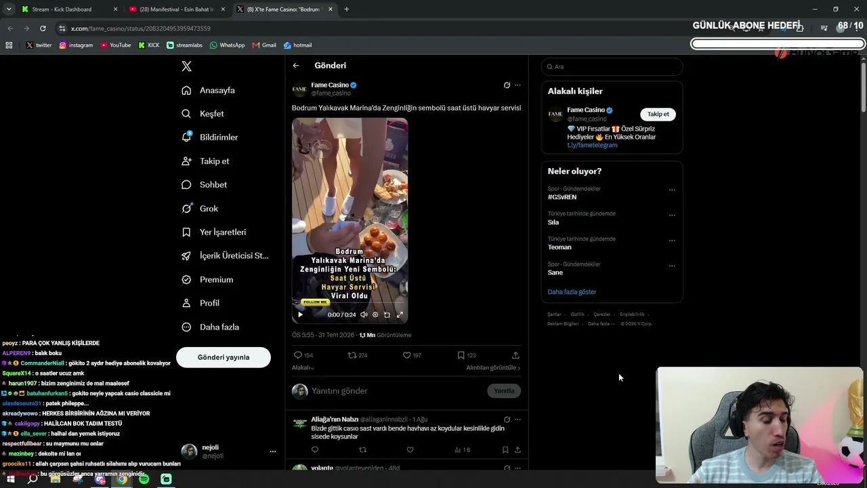Mute the video using the speaker icon
This screenshot has height=488, width=867.
point(364,314)
